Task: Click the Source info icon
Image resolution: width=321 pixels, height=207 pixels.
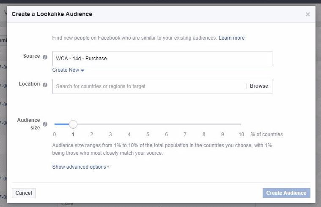Action: (45, 57)
